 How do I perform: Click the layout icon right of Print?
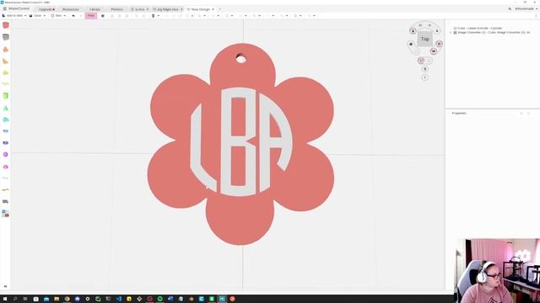pos(103,16)
